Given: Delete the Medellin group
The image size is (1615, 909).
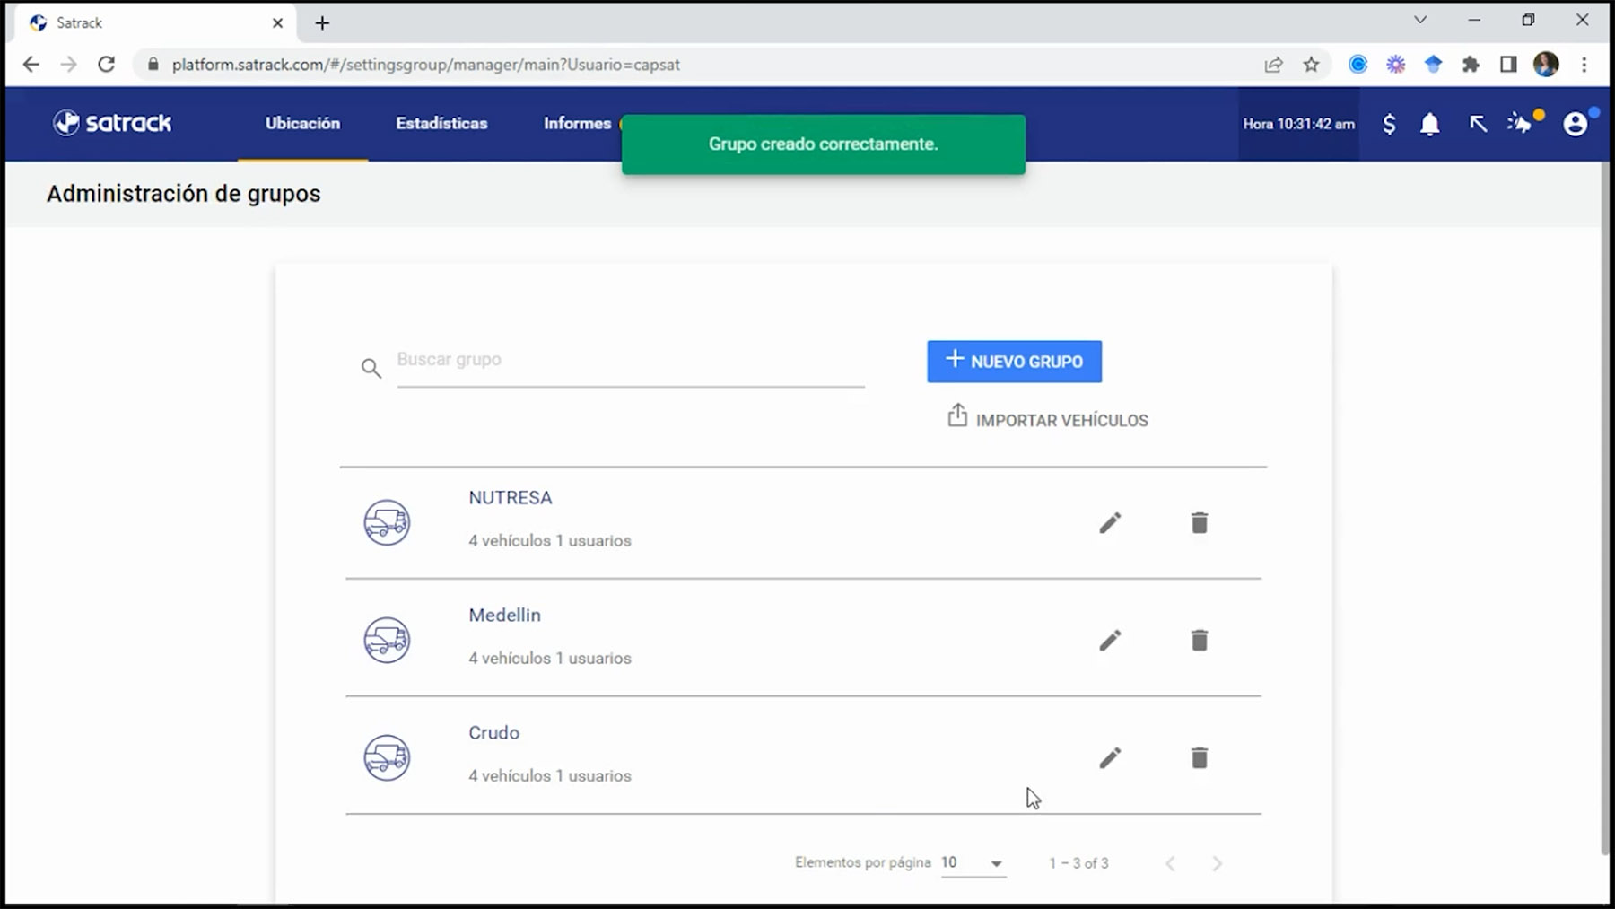Looking at the screenshot, I should (x=1199, y=641).
